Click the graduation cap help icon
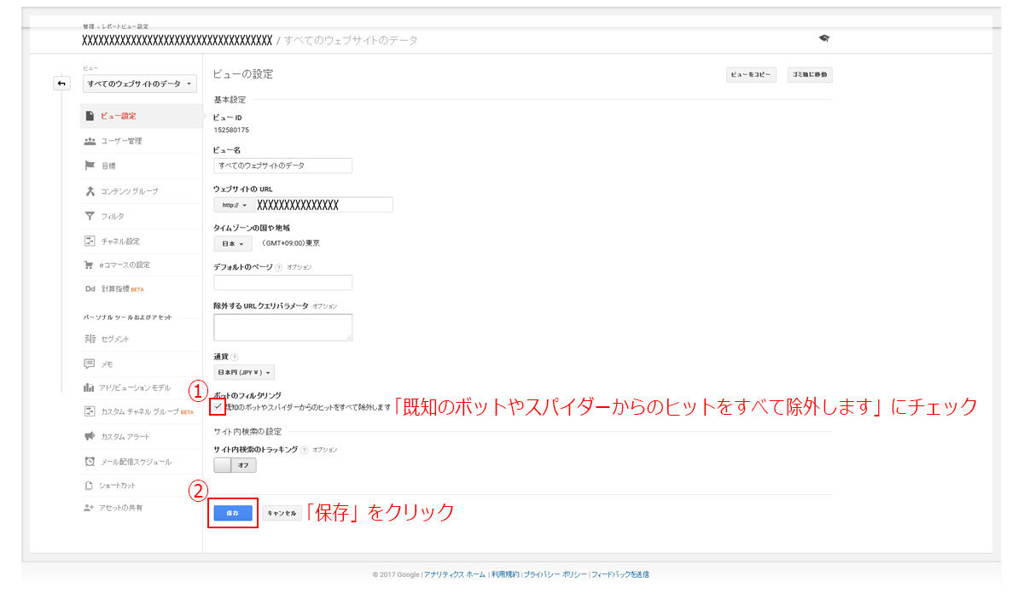This screenshot has width=1024, height=594. point(823,39)
